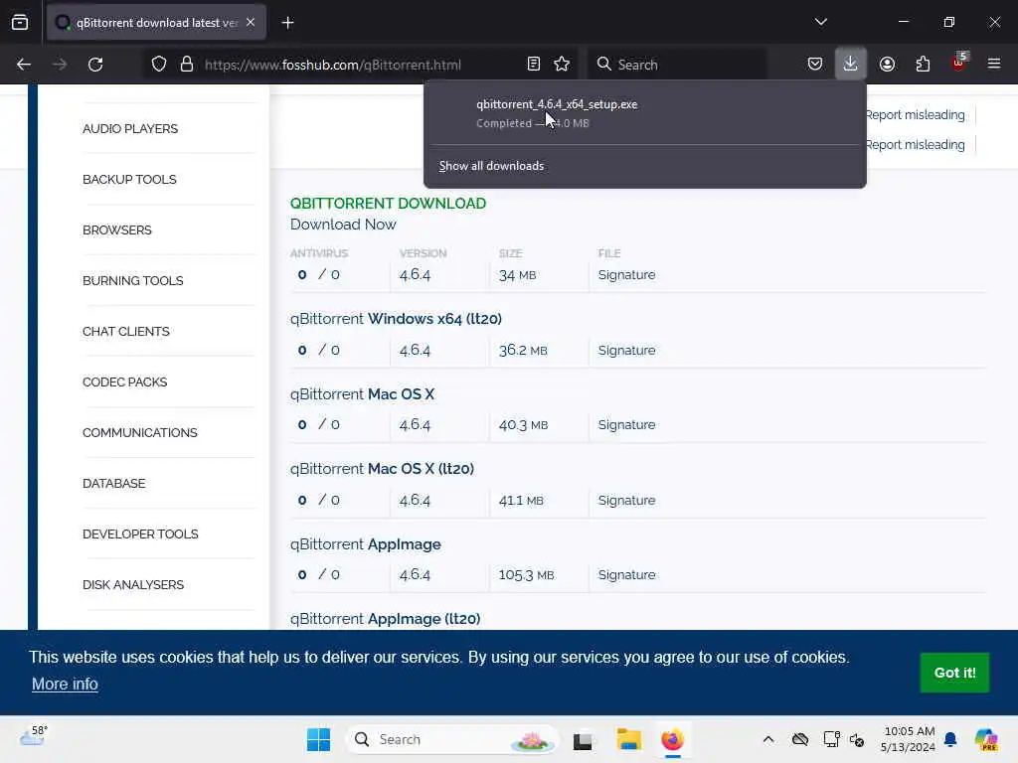Open DATABASE category

click(113, 483)
